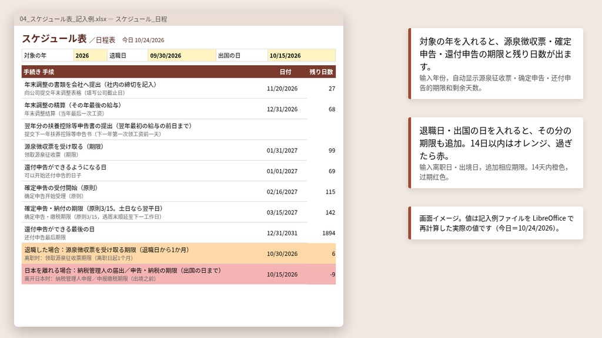
Task: Select the row 確定申告・納付の期限
Action: click(x=179, y=212)
